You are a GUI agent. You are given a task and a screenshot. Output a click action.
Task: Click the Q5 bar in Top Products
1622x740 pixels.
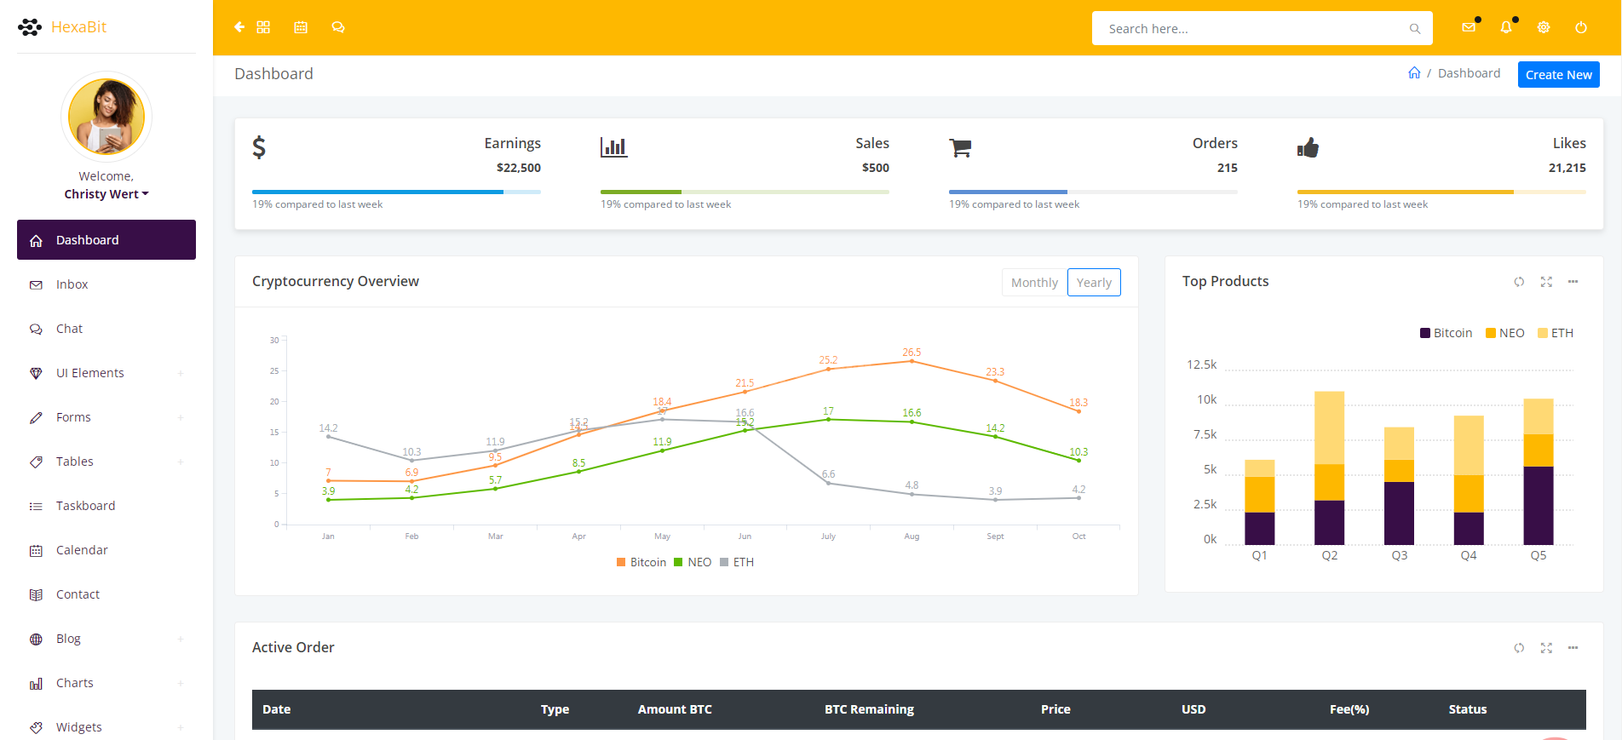pyautogui.click(x=1539, y=472)
